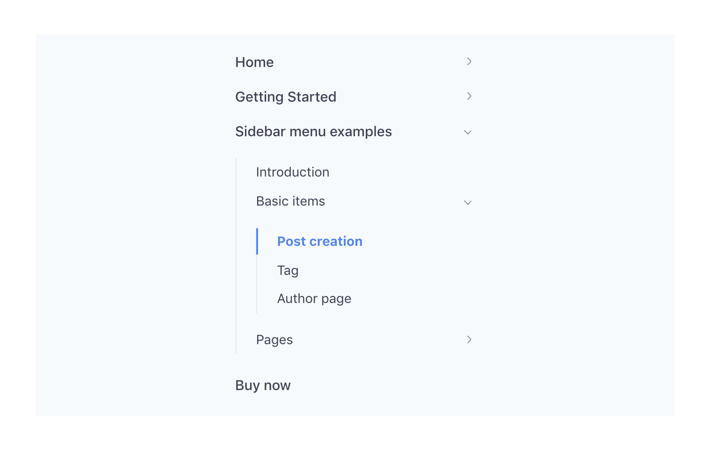710x450 pixels.
Task: Select the Author page entry
Action: click(x=314, y=298)
